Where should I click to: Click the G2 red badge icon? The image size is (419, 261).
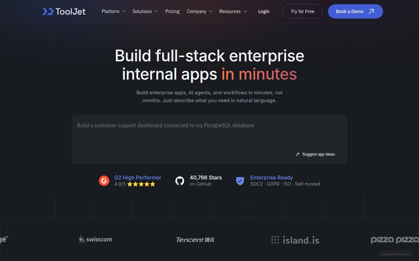coord(104,180)
